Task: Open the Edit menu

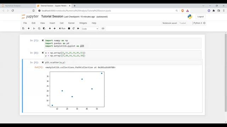Action: pos(33,23)
